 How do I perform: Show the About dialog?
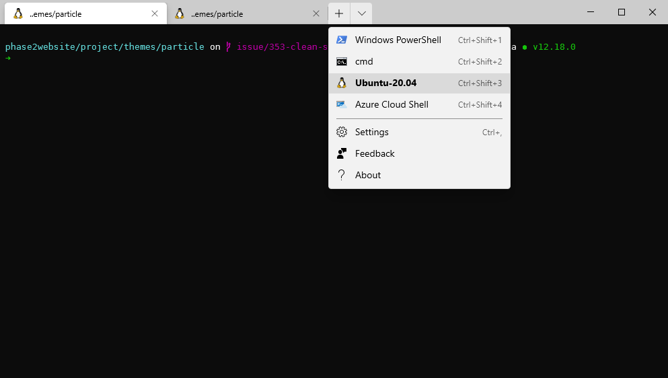tap(419, 175)
